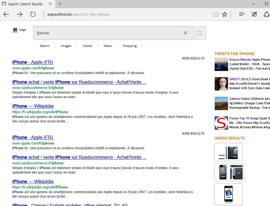Click Kouyxu Meuzku tweet avatar thumbnail
The image size is (270, 206).
click(221, 64)
